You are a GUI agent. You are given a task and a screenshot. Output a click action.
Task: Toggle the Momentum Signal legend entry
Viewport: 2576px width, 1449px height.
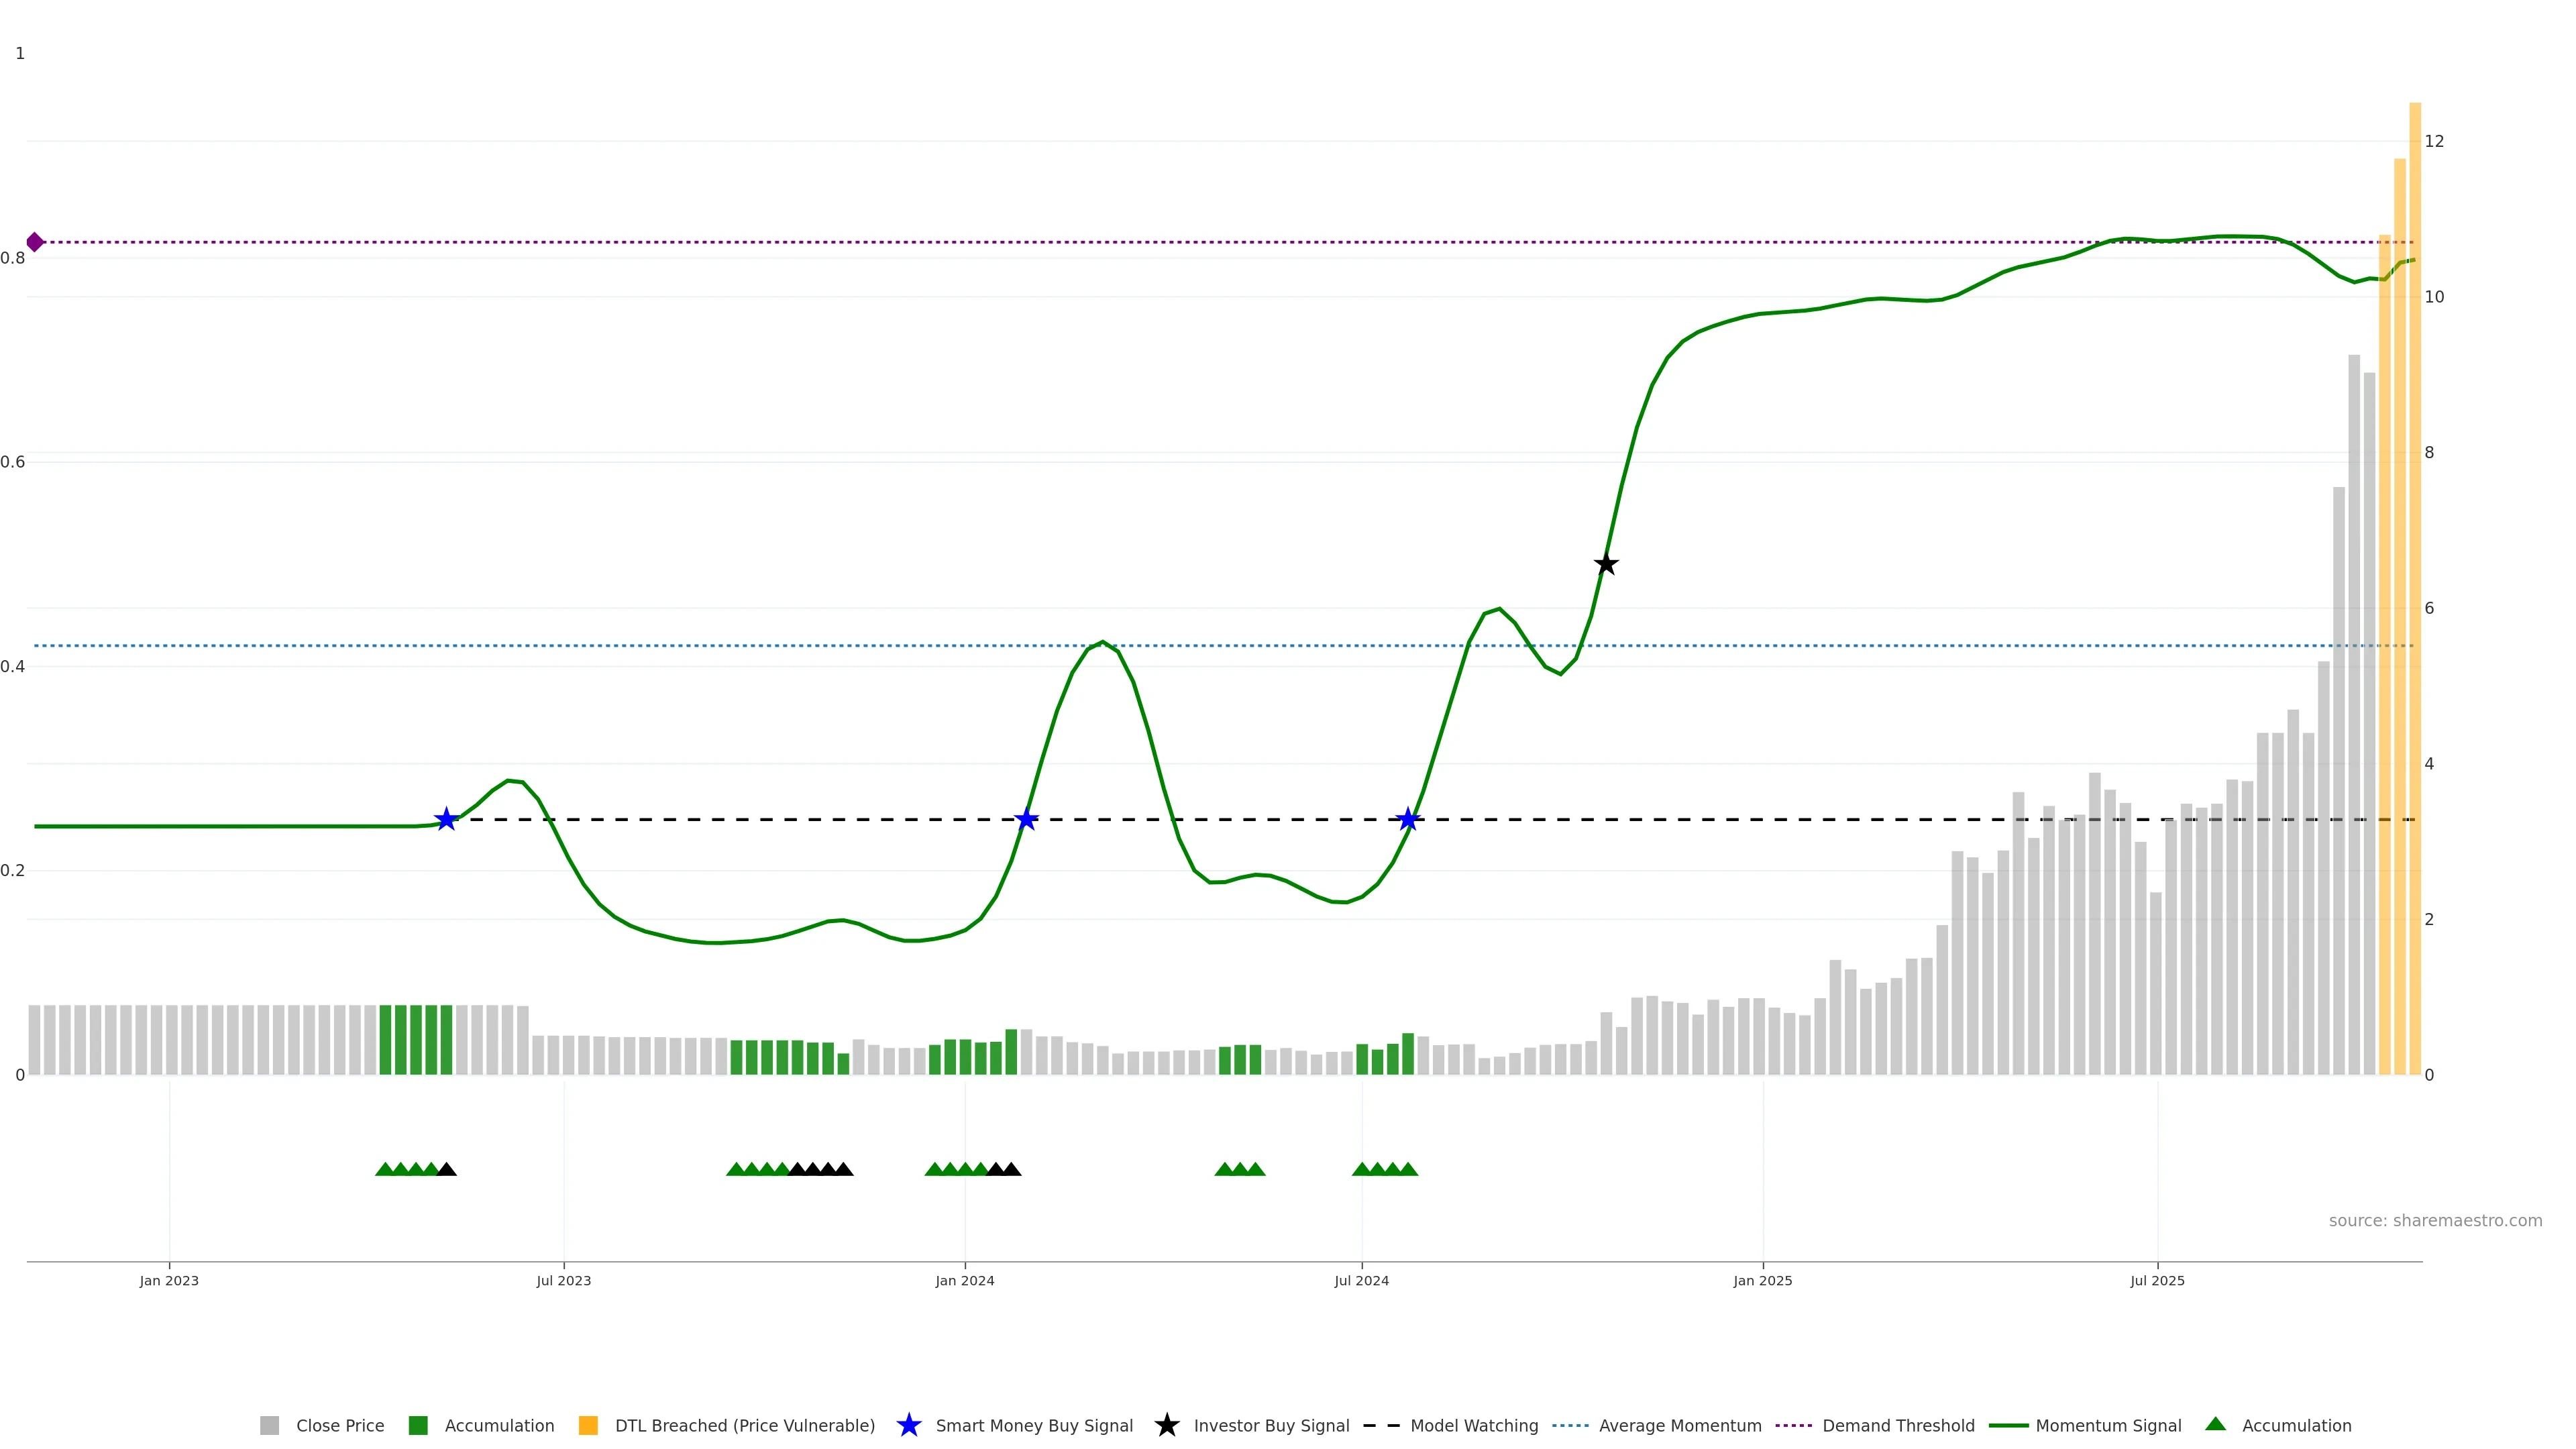pos(2108,1425)
